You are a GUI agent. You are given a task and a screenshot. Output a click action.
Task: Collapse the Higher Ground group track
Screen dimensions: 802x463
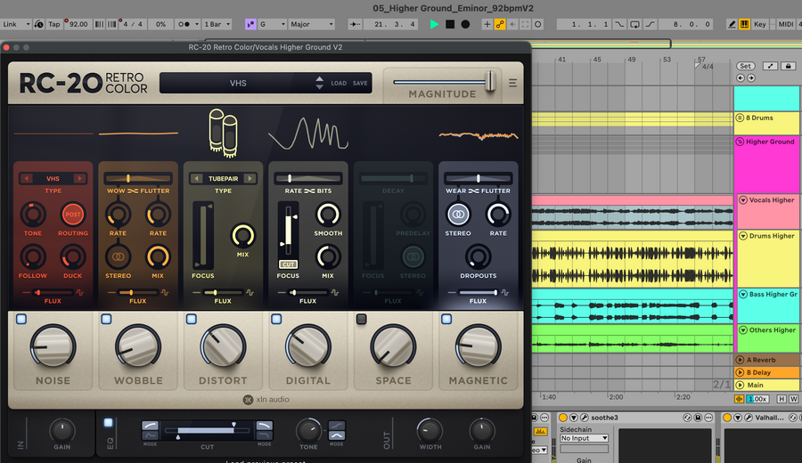tap(740, 142)
